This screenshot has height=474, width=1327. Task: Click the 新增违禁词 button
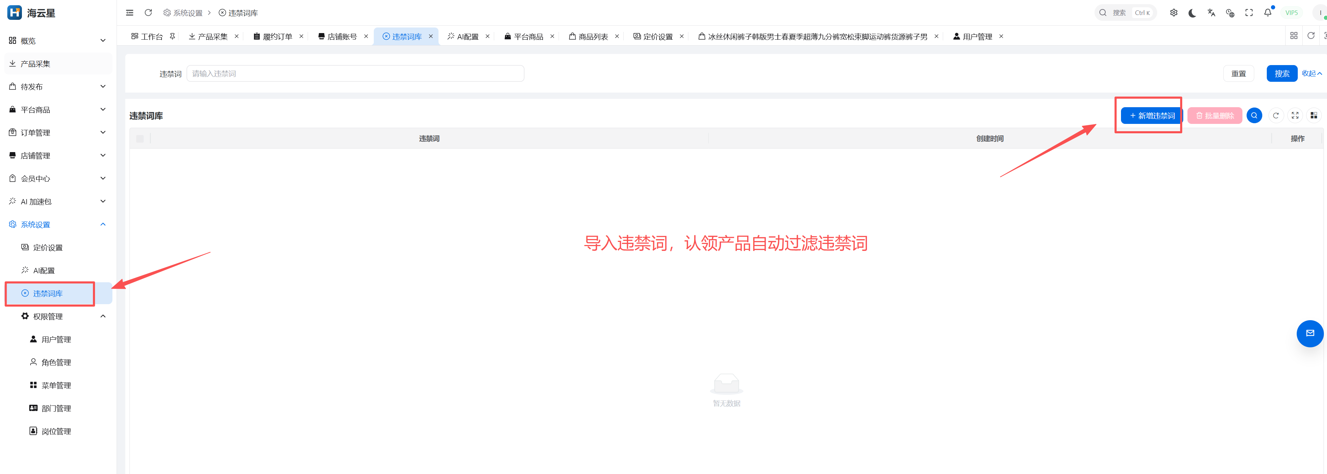point(1152,116)
